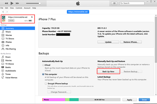
Task: Click the Books icon
Action: pos(3,67)
